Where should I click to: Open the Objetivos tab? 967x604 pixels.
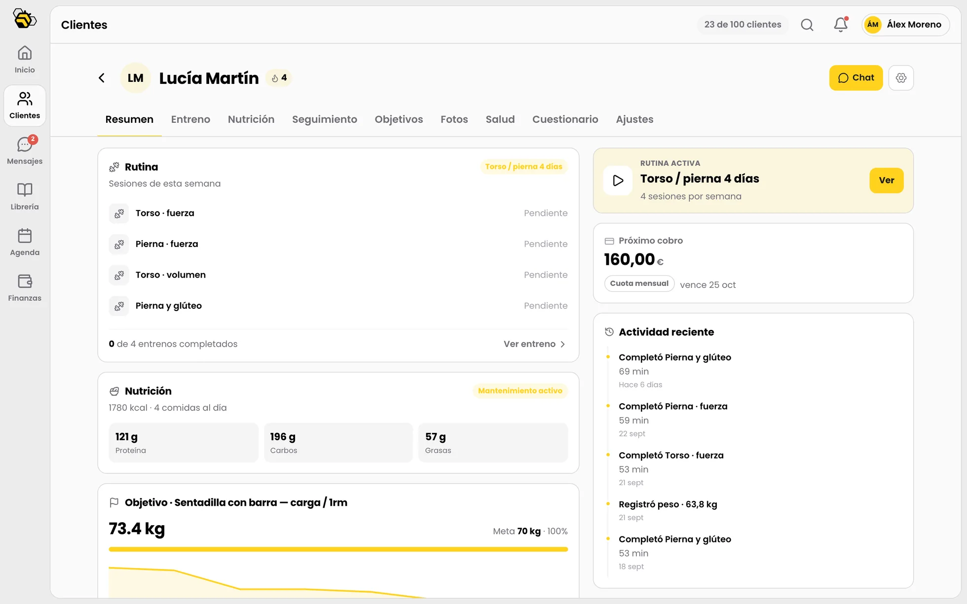tap(399, 119)
